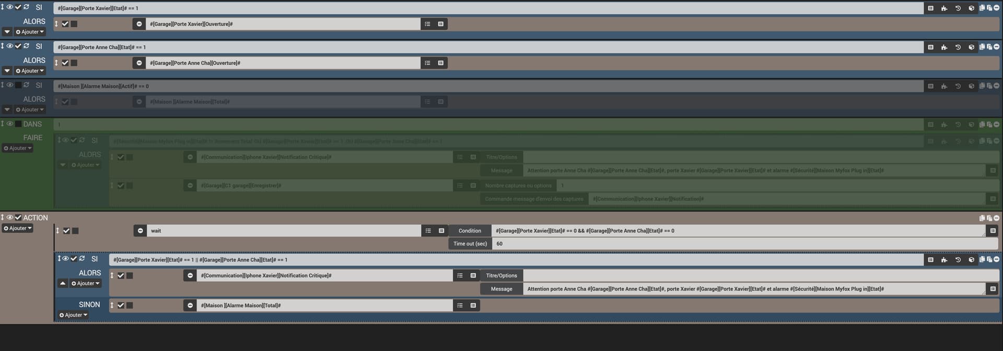Edit the wait command field
The image size is (1003, 351).
coord(284,231)
